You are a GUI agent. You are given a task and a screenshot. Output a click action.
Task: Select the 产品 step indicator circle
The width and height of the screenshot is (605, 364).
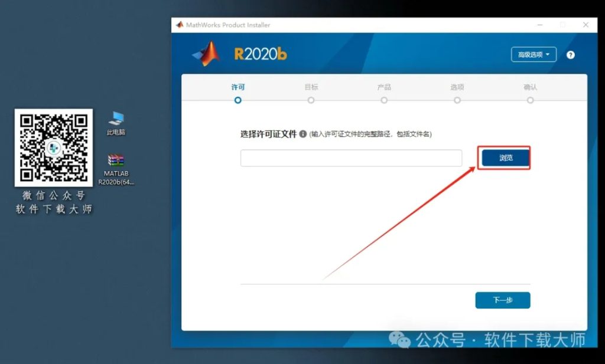tap(384, 100)
